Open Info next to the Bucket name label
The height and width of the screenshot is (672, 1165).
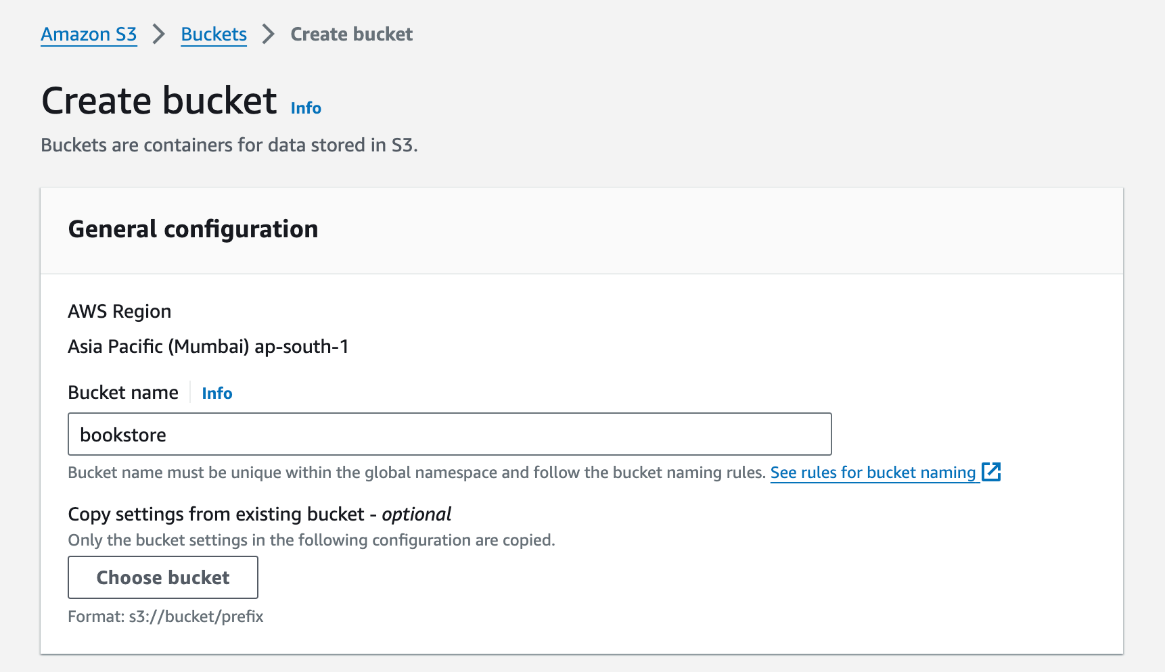point(216,393)
